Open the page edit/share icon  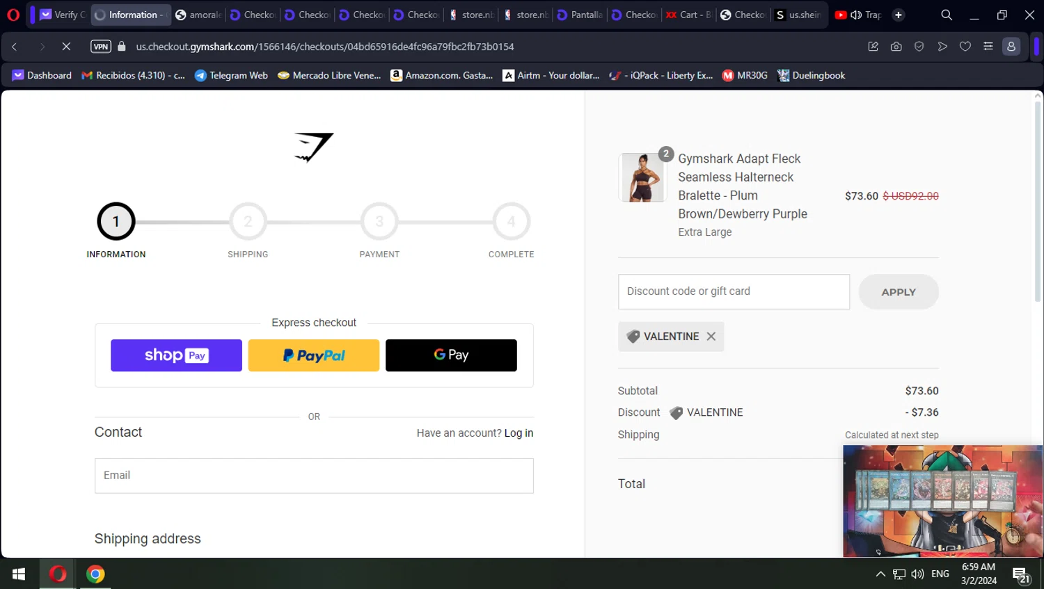tap(873, 47)
